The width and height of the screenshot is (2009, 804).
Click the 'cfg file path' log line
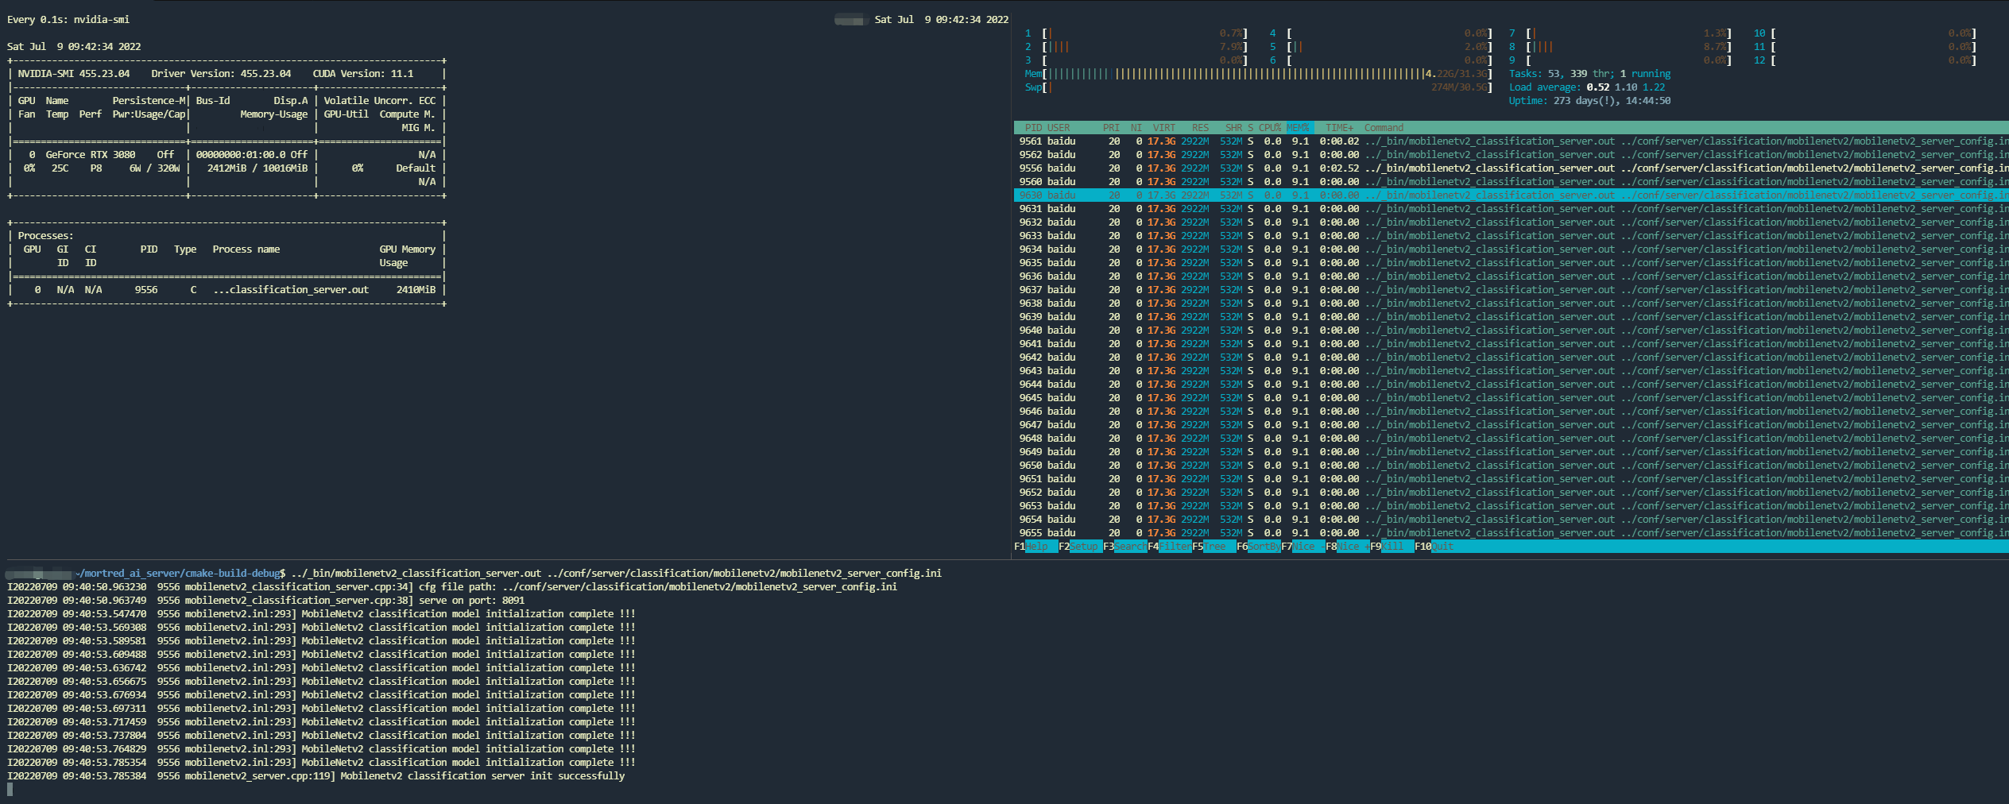tap(452, 587)
